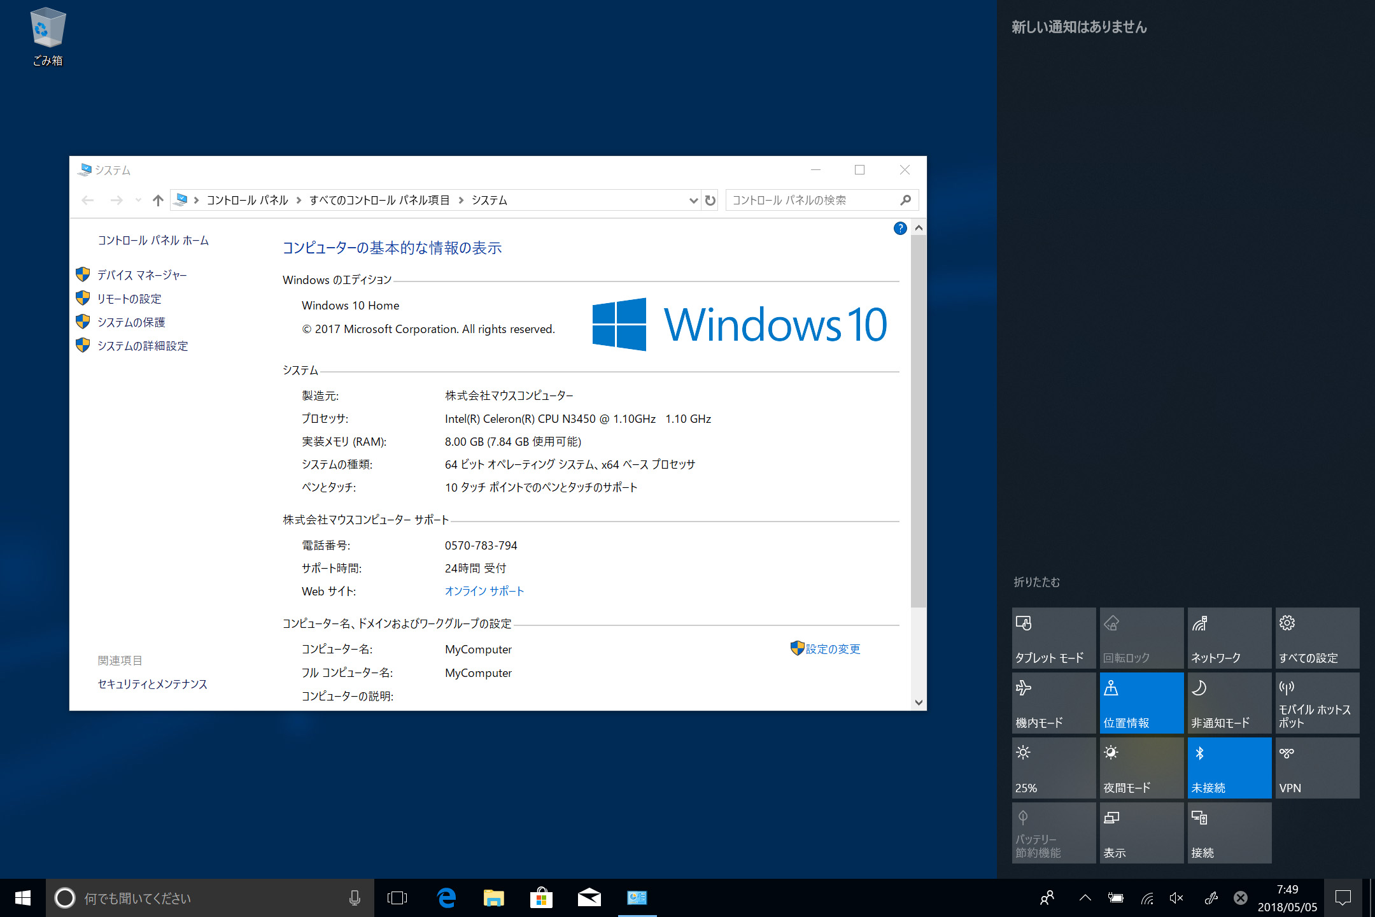Navigate to コントロール パネル breadcrumb
The width and height of the screenshot is (1375, 917).
pos(246,200)
